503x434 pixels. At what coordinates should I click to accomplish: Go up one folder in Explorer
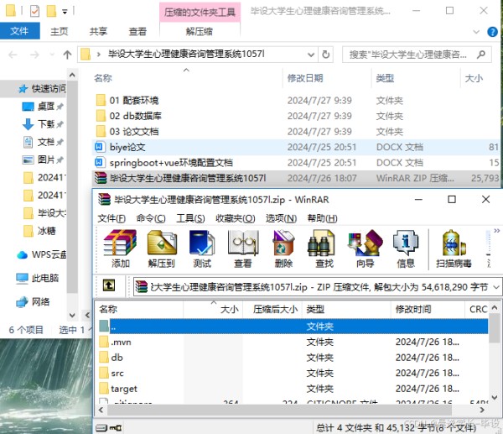(67, 55)
